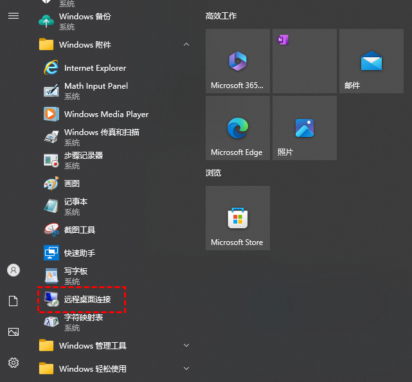Screen dimensions: 412x382
Task: Open the hamburger menu at top left
Action: coord(13,16)
